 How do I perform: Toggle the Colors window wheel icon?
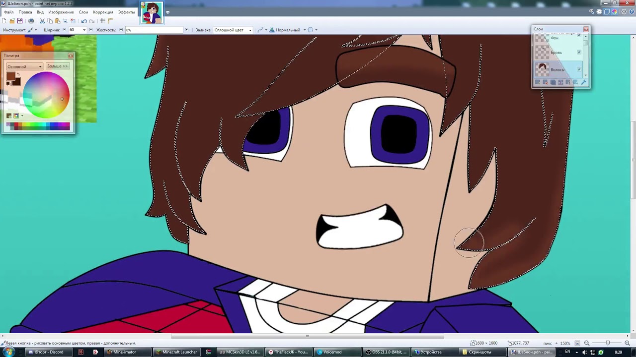(x=615, y=11)
